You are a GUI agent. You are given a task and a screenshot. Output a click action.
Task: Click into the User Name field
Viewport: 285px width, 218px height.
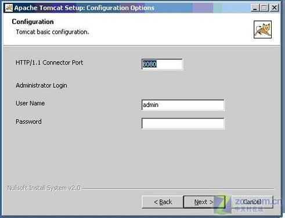click(183, 105)
